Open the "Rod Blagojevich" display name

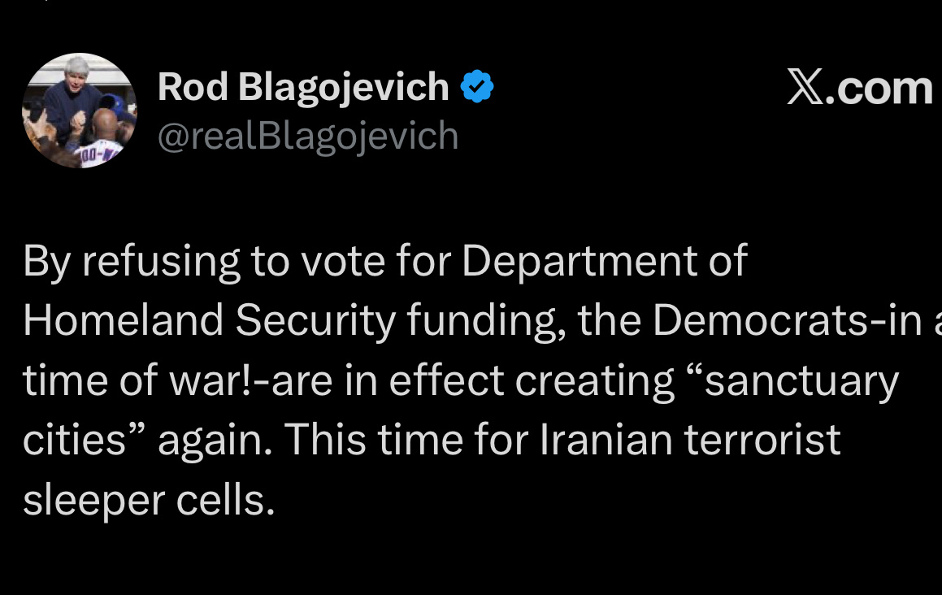pyautogui.click(x=302, y=87)
